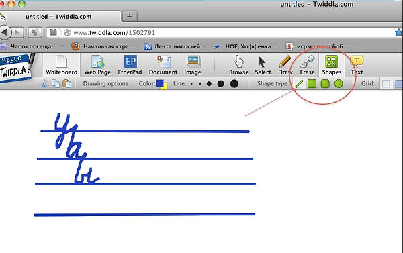This screenshot has width=403, height=253.
Task: Select the rounded rectangle shape type
Action: 325,84
